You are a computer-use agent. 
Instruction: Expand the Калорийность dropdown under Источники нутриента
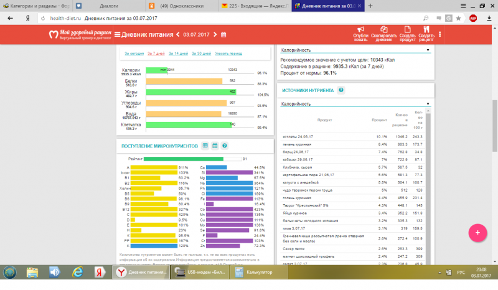coord(355,104)
